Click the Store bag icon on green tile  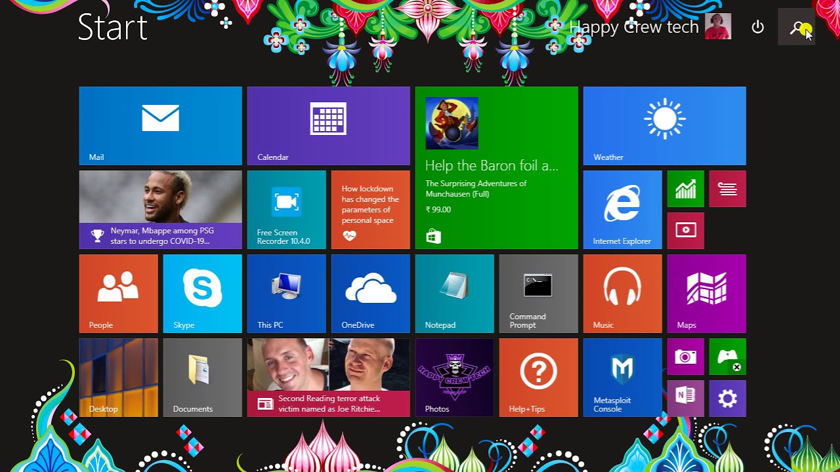[x=433, y=237]
